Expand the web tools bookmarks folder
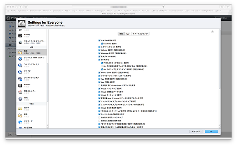This screenshot has height=146, width=237. 195,11
